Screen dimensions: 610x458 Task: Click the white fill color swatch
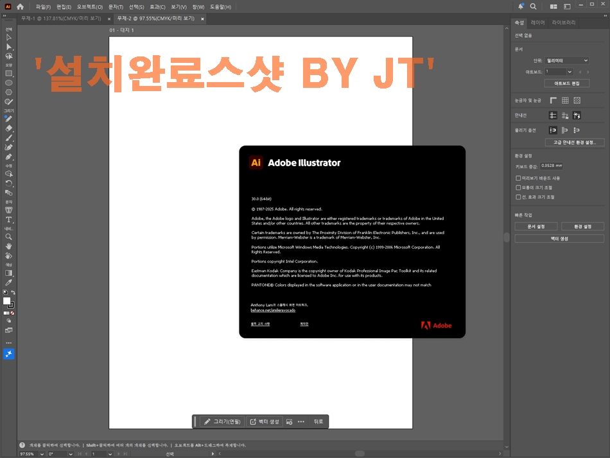point(7,301)
